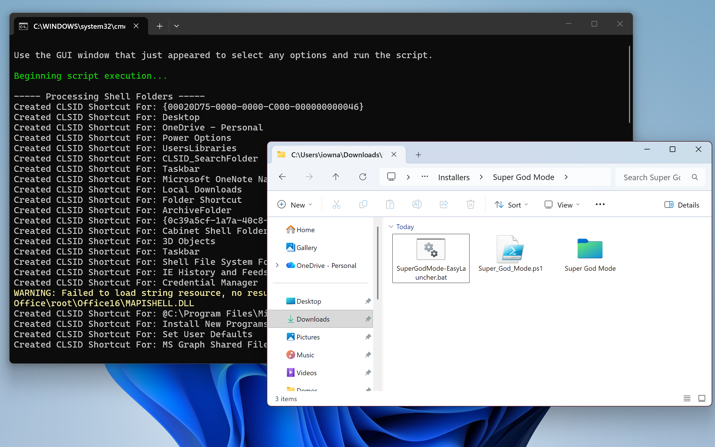Click the Forward arrow in File Explorer

pos(309,177)
